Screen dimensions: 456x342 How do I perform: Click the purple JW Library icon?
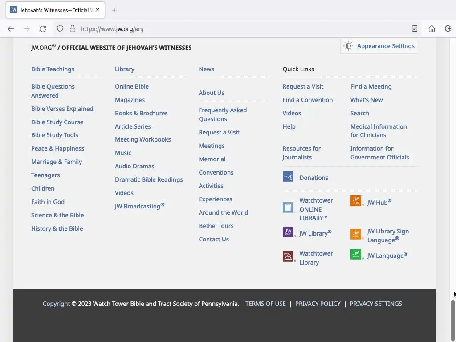[x=288, y=232]
